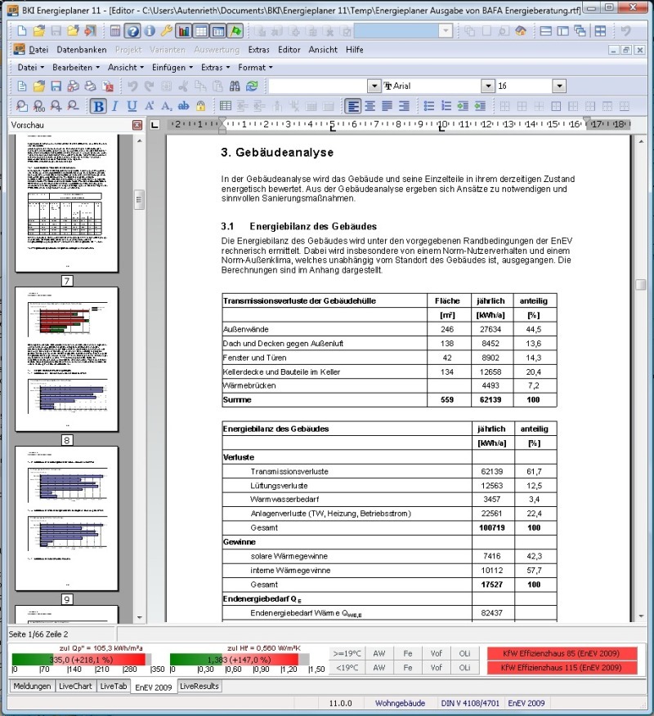
Task: Click the EP application logo in the menu bar
Action: [19, 49]
